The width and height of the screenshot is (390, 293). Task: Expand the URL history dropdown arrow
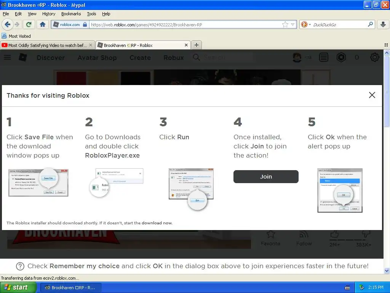pos(293,24)
